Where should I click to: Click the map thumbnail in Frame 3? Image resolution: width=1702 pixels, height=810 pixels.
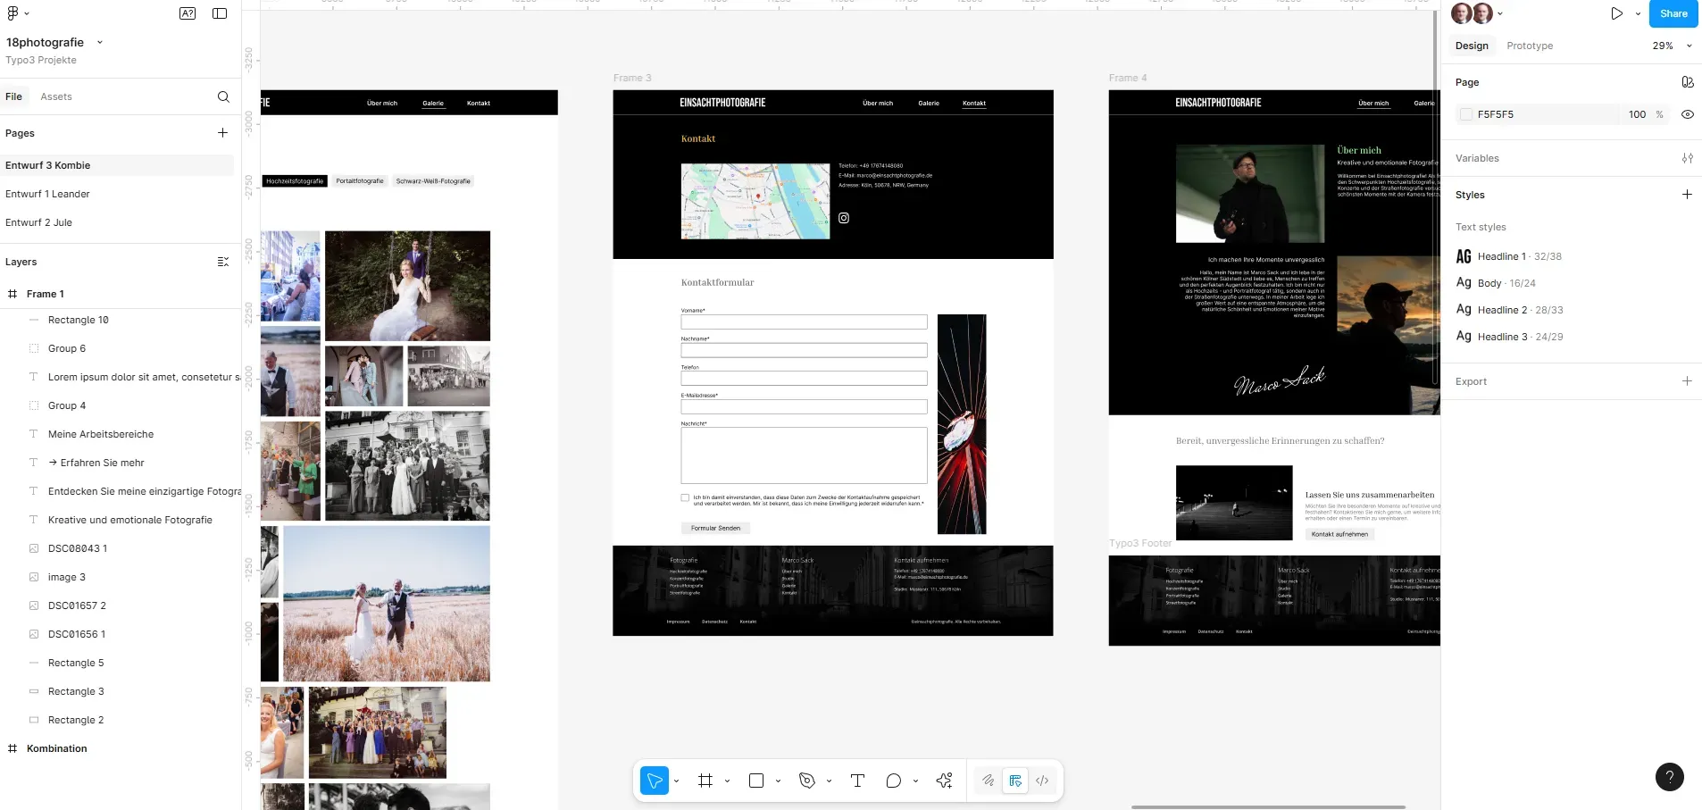(x=755, y=201)
